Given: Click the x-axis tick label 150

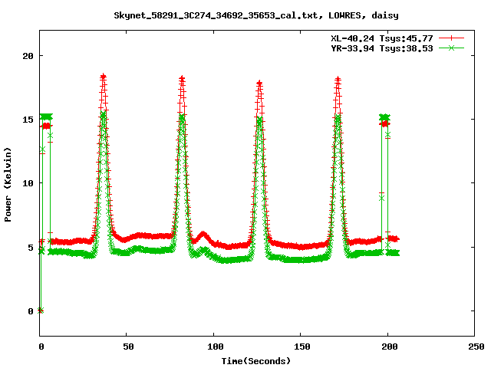Looking at the screenshot, I should (302, 347).
